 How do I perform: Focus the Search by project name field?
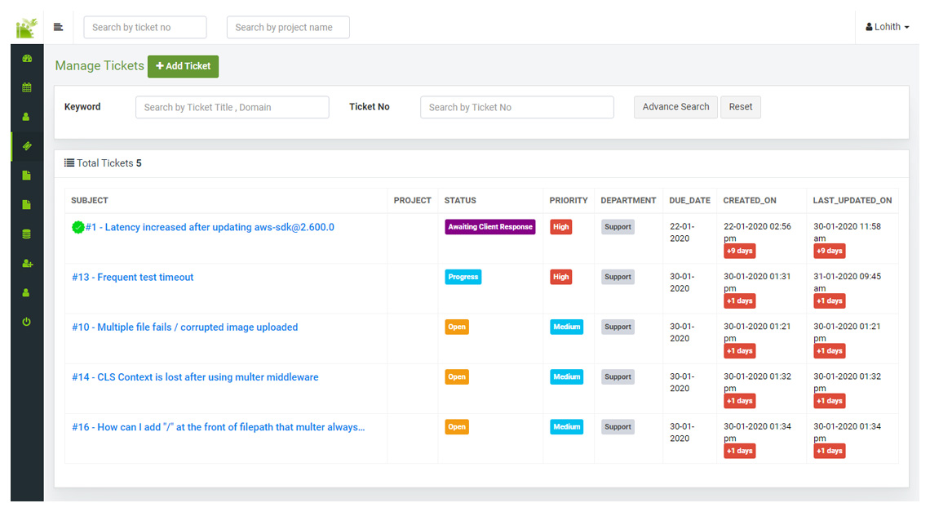point(288,27)
